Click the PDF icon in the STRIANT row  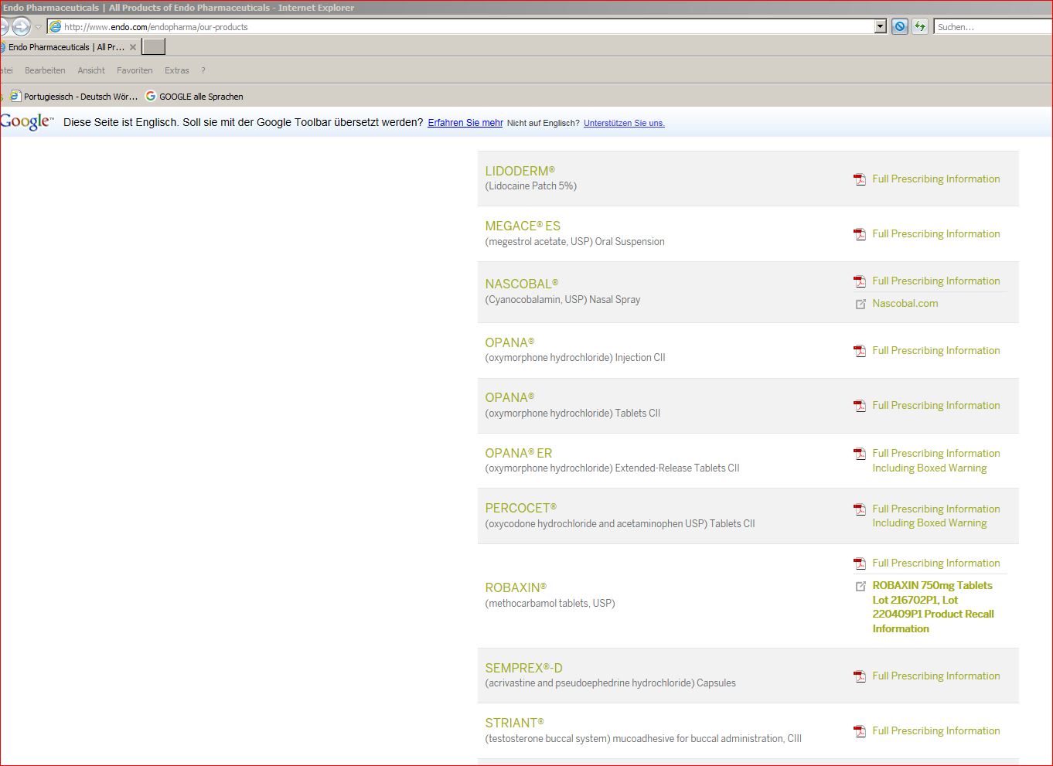tap(859, 731)
